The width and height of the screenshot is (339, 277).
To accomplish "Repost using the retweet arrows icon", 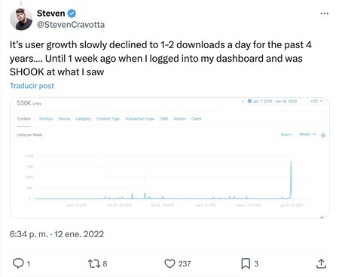I will tap(94, 263).
